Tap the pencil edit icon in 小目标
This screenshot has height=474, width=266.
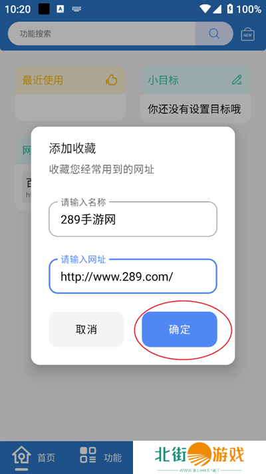pyautogui.click(x=237, y=80)
